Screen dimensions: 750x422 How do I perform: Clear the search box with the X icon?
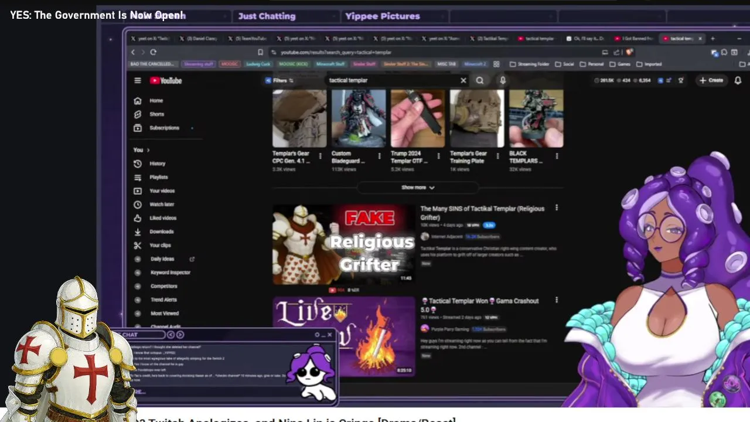[x=463, y=80]
